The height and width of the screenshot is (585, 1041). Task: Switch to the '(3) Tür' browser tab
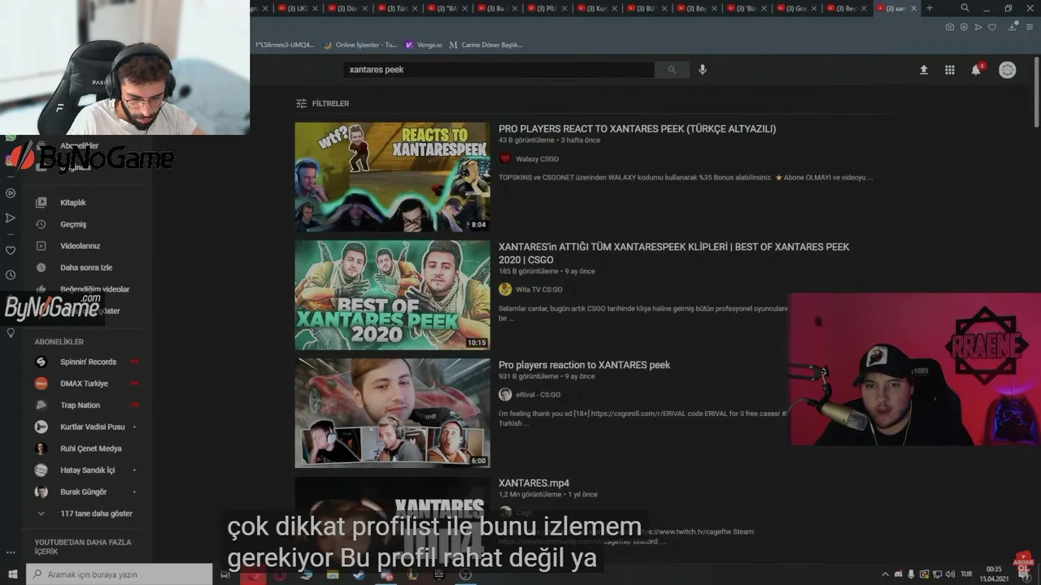point(398,8)
